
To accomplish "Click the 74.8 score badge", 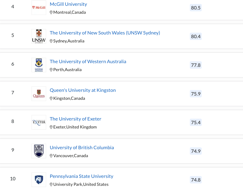I will tap(196, 180).
